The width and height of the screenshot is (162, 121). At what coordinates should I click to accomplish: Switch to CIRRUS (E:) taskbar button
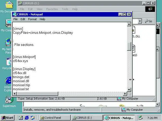pos(87,118)
